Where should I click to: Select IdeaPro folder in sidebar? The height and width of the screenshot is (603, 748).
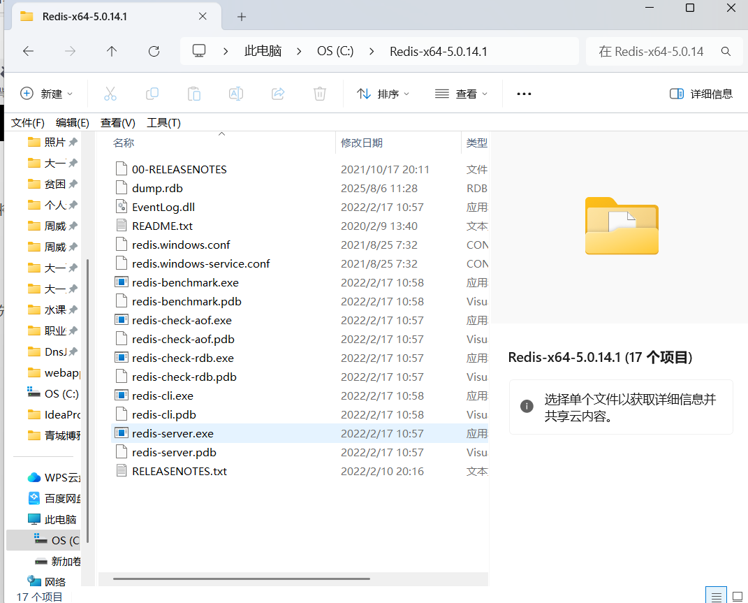pyautogui.click(x=53, y=414)
